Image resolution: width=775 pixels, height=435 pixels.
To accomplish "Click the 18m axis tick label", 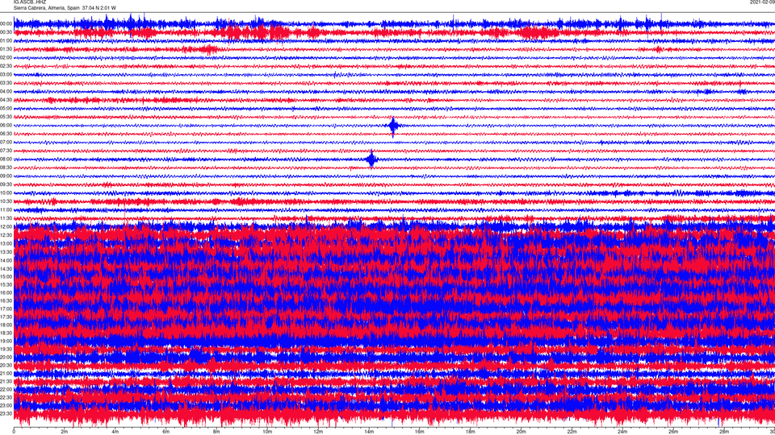I will (471, 432).
